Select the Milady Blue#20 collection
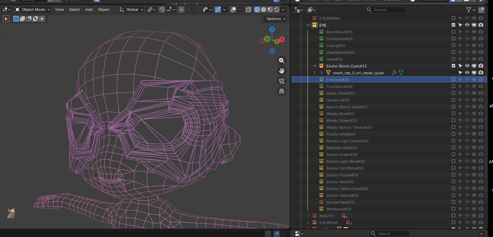 pos(340,114)
